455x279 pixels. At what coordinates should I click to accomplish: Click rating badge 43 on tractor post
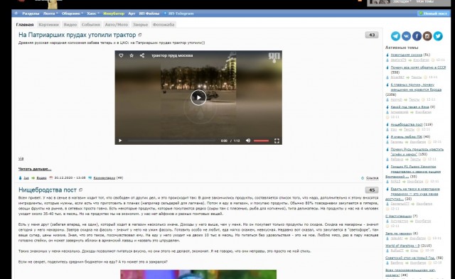click(x=372, y=35)
